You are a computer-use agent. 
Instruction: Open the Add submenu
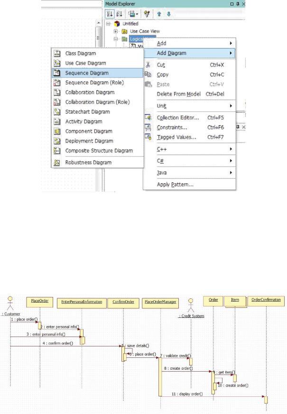190,43
